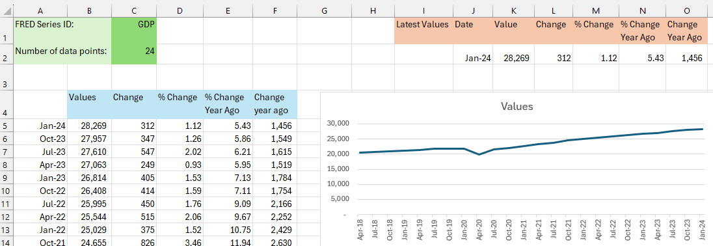The height and width of the screenshot is (246, 713).
Task: Click 'Change Year Ago' header in column O
Action: [x=686, y=31]
